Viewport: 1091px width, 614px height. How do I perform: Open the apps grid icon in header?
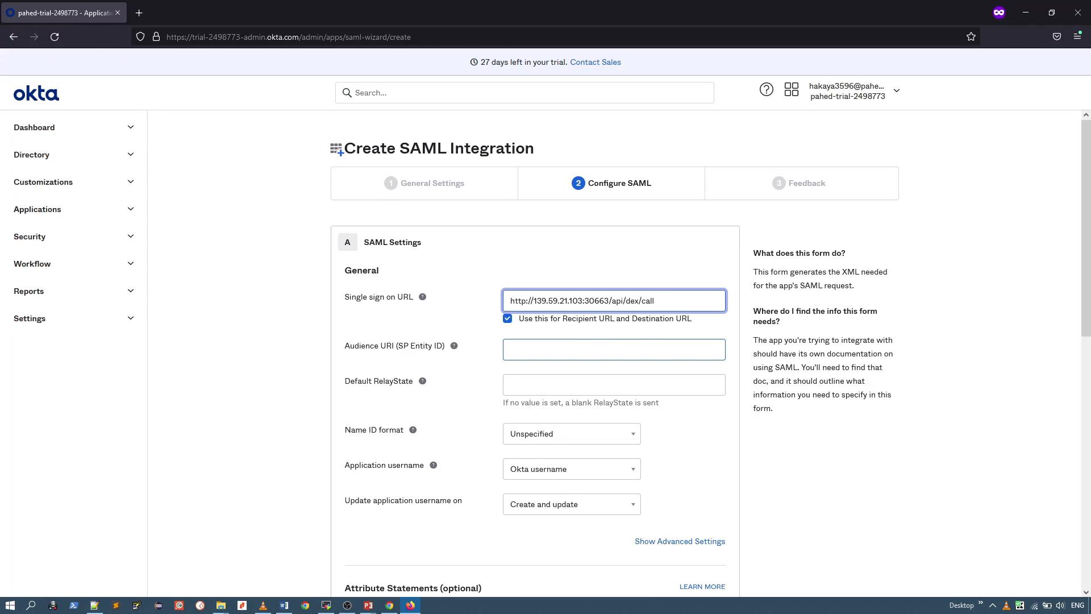pyautogui.click(x=792, y=90)
